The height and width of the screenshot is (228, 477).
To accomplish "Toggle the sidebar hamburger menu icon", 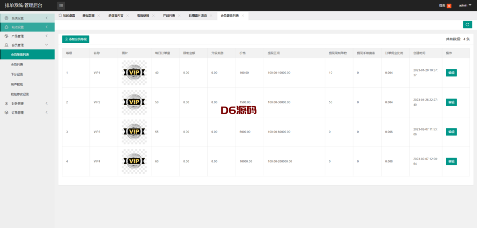I will coord(61,6).
